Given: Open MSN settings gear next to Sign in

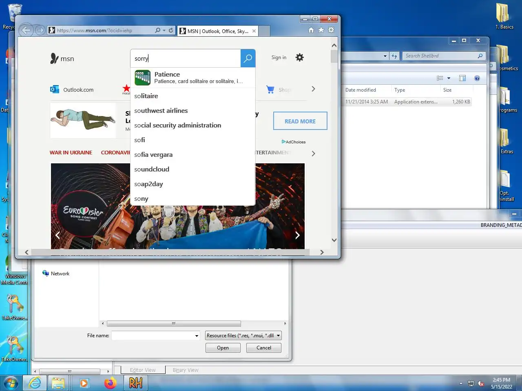Looking at the screenshot, I should [x=300, y=57].
